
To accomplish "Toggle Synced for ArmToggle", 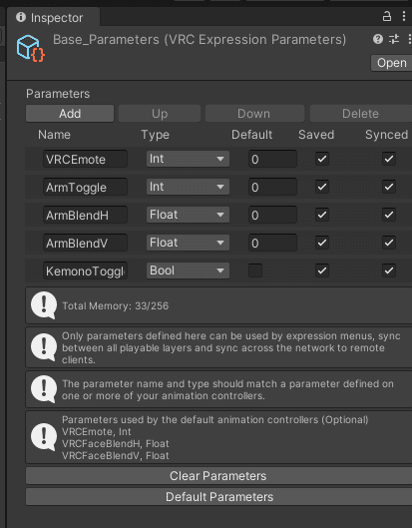I will [x=389, y=187].
